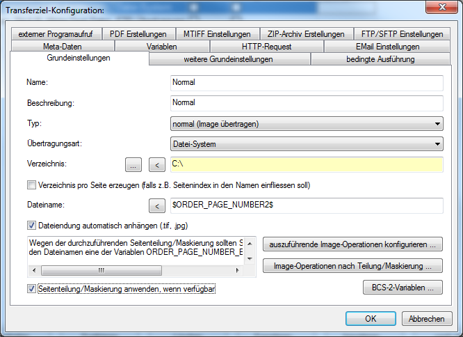
Task: Enable 'Verzeichnis pro Seite erzeugen' checkbox
Action: tap(31, 185)
